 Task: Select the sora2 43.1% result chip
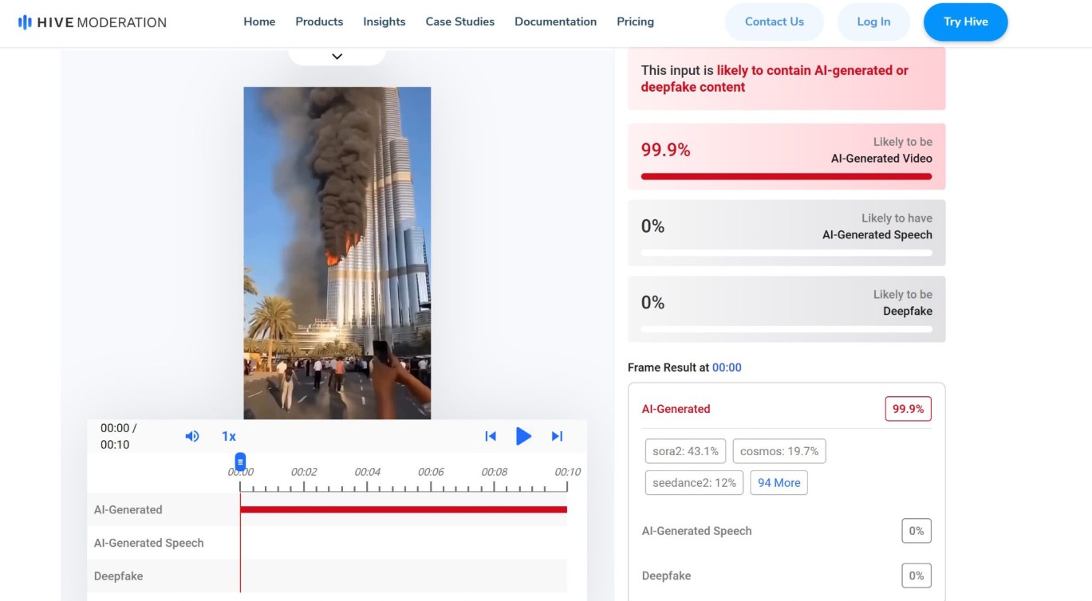click(684, 450)
